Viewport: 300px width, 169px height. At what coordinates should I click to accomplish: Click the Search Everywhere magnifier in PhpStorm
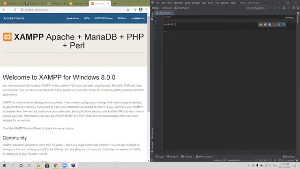(x=298, y=8)
